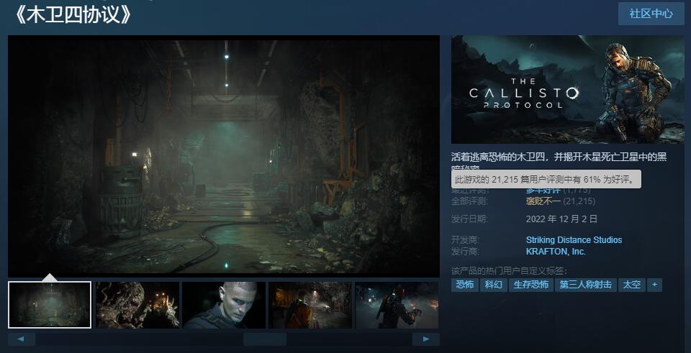The height and width of the screenshot is (353, 691).
Task: Click the 发行日期 label
Action: [469, 219]
